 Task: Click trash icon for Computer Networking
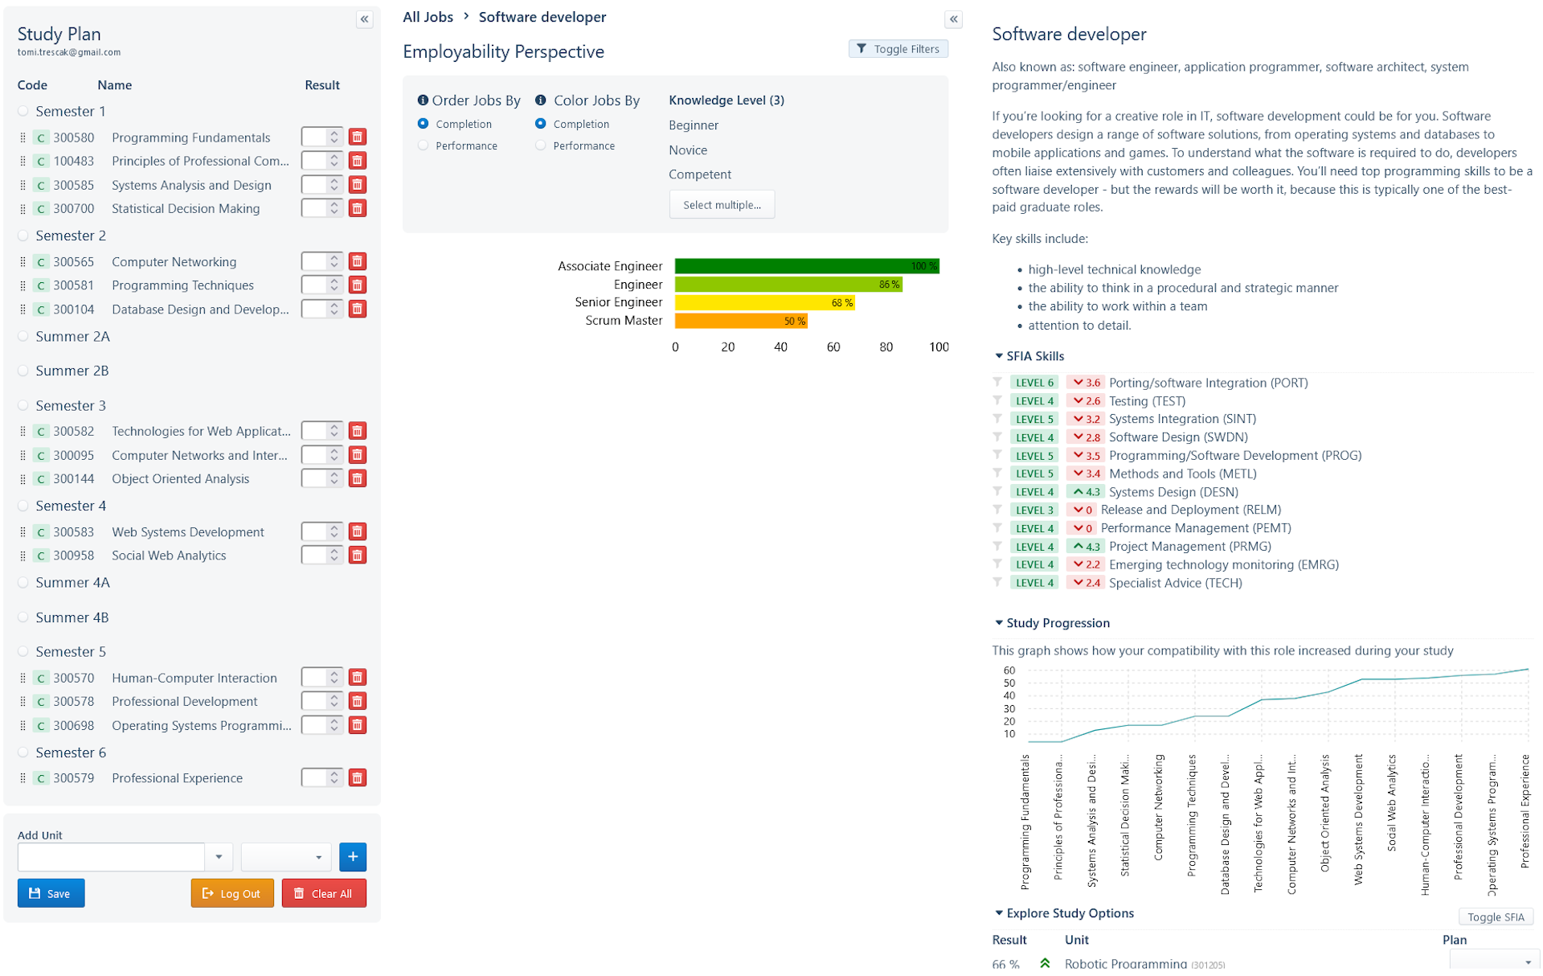[x=358, y=262]
